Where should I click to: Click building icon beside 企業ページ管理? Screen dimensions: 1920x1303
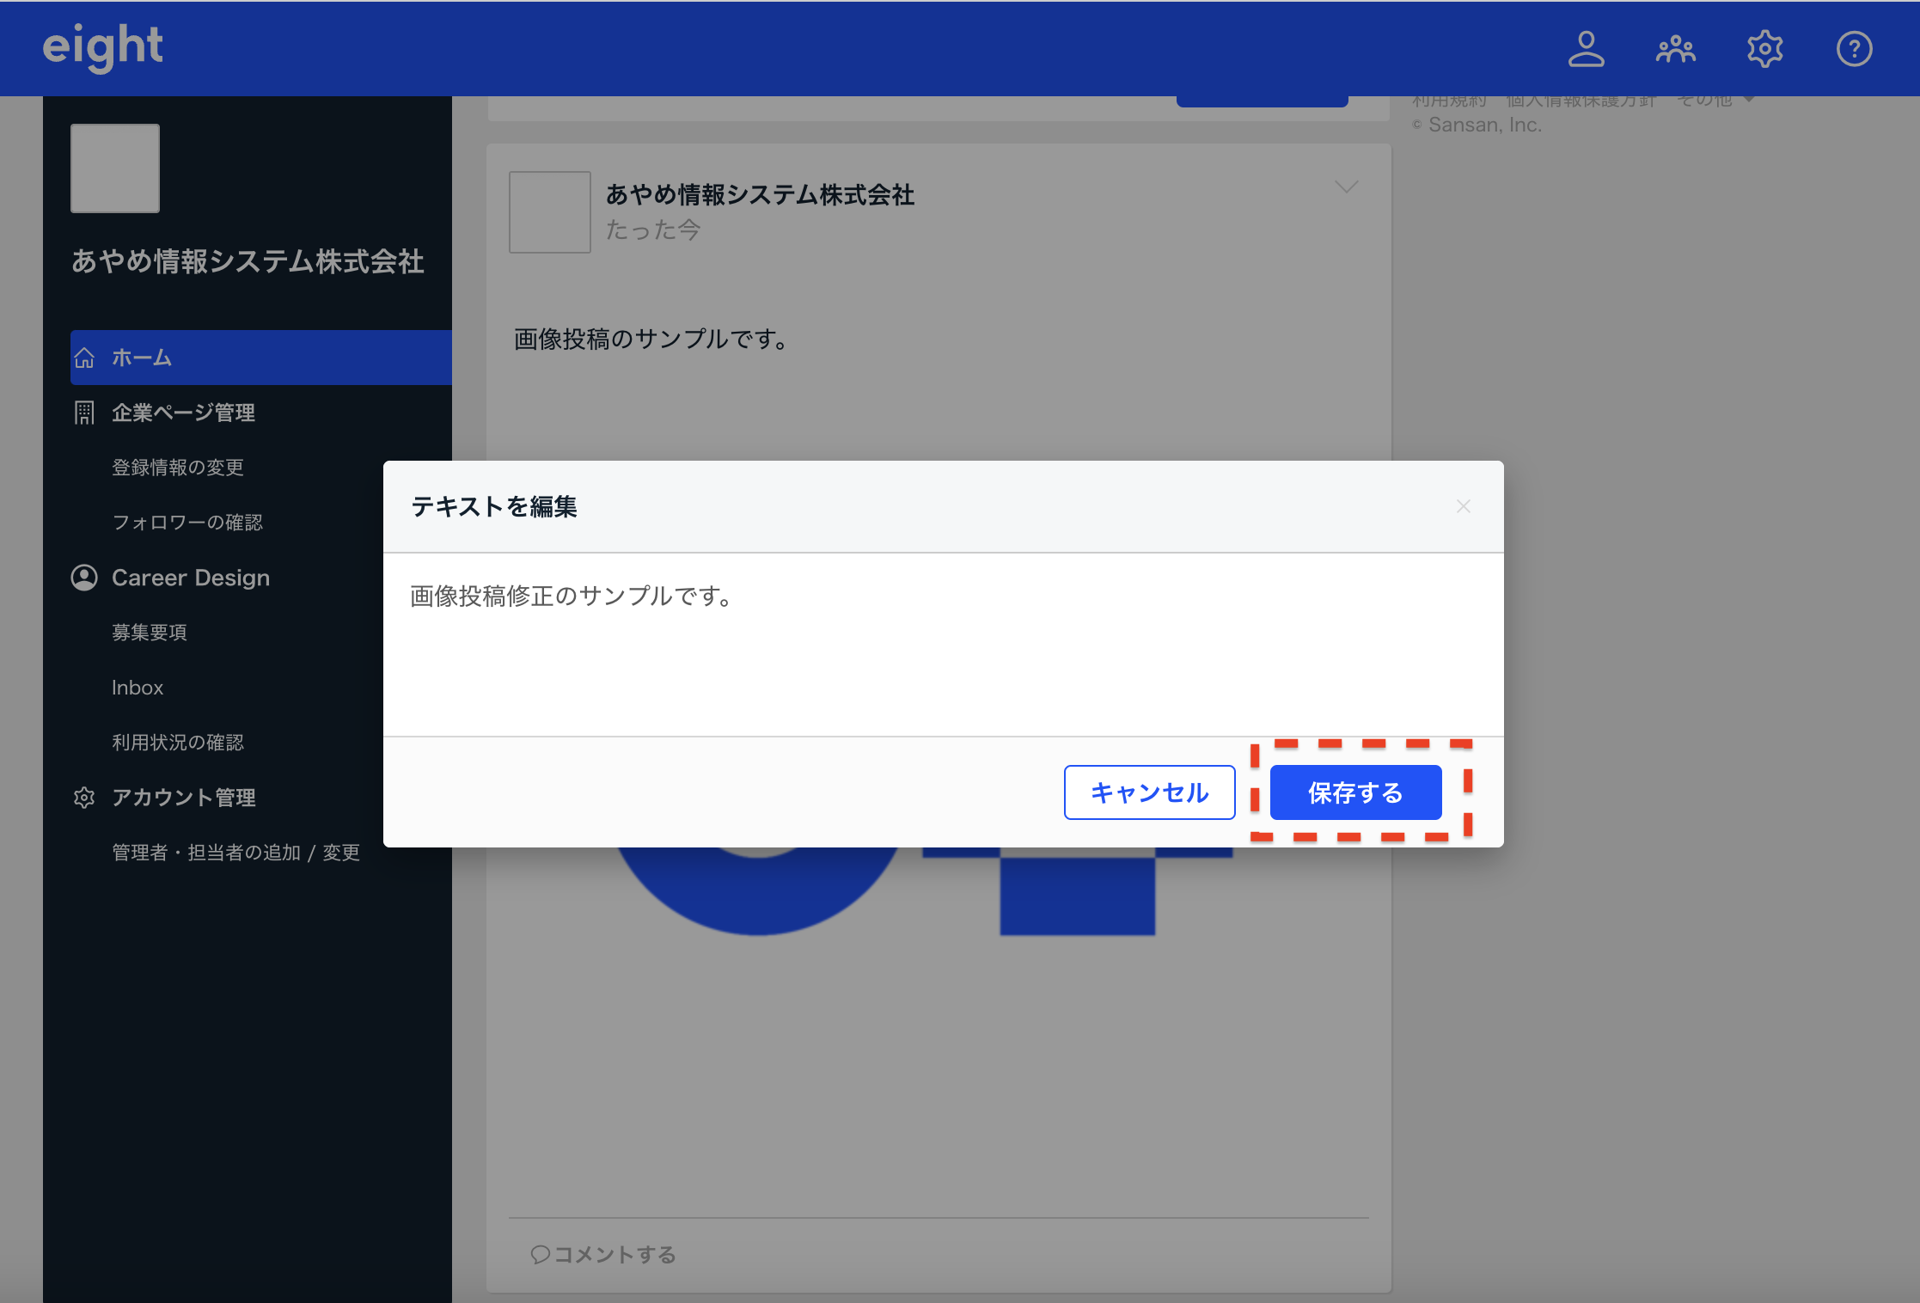point(84,413)
